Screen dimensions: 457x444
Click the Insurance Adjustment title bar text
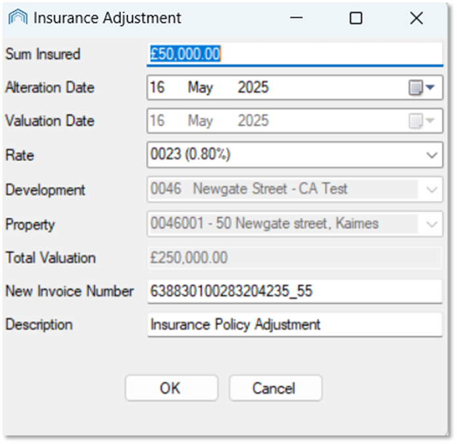107,18
